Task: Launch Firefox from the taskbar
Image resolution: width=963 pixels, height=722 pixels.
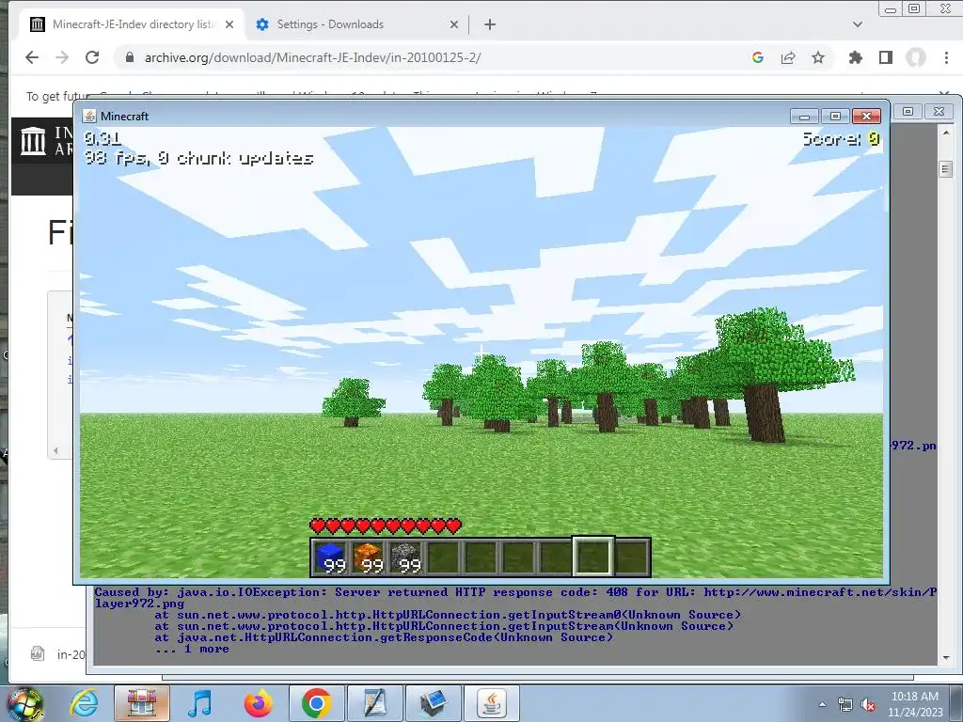Action: click(258, 703)
